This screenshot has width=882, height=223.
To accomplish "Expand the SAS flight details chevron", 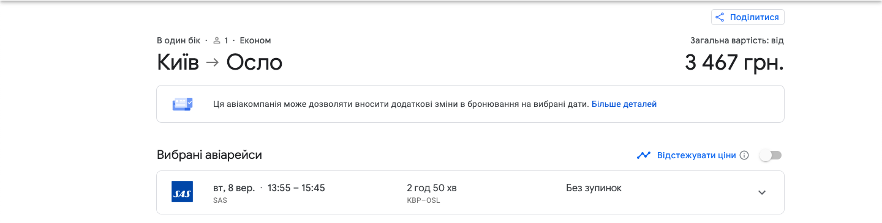I will 762,192.
